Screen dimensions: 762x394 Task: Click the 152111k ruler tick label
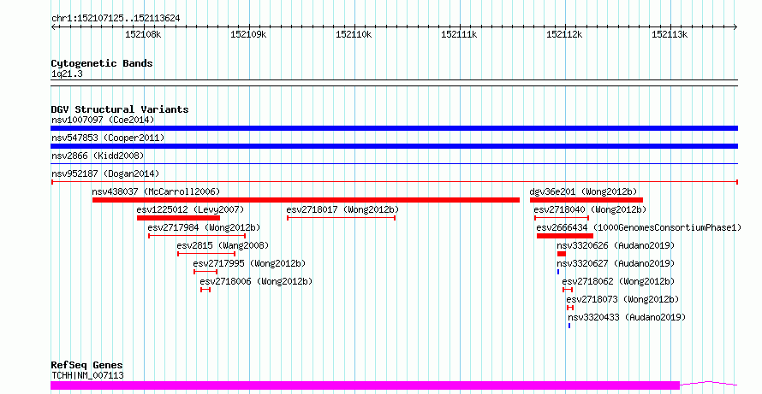459,34
